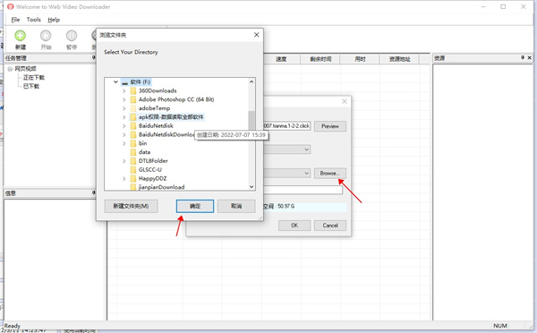Expand the Adobe Photoshop CC (64 Bit) folder
537x333 pixels.
pos(124,99)
